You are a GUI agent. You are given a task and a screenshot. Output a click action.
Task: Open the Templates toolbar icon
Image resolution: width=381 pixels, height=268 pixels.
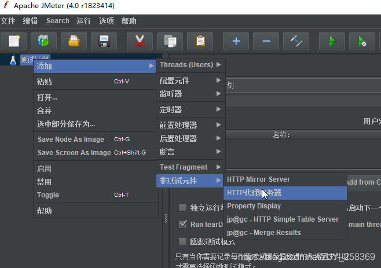(x=44, y=41)
